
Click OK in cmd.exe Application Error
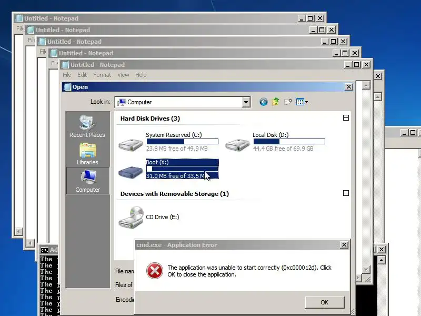click(325, 302)
